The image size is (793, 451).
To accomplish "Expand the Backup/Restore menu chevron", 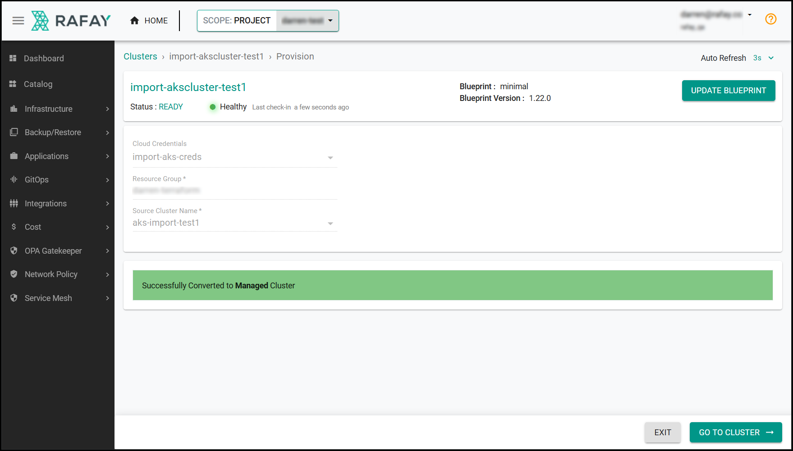I will pyautogui.click(x=107, y=132).
